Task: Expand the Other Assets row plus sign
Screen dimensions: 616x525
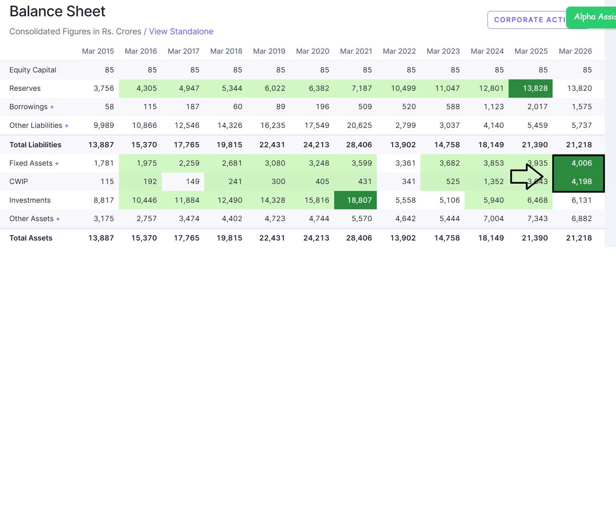Action: [x=58, y=219]
